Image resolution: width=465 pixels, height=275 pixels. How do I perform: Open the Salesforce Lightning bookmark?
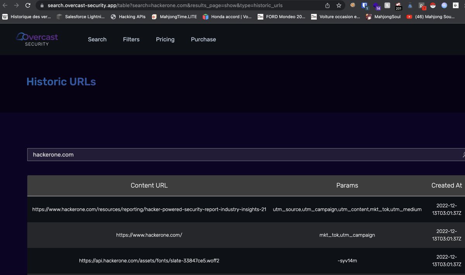81,17
